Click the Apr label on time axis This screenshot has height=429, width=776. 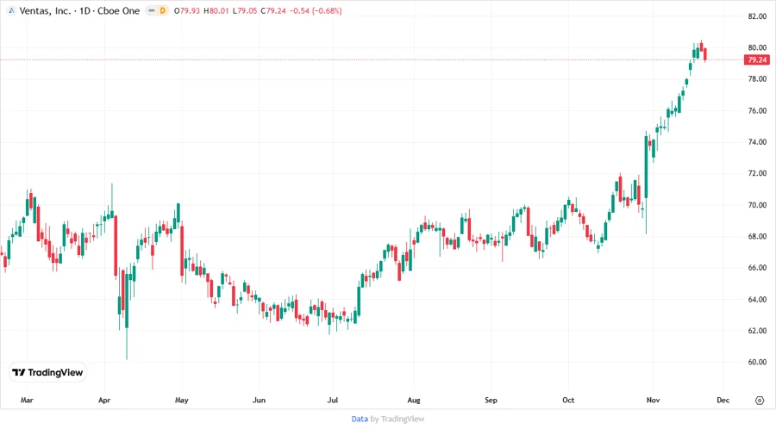(x=104, y=400)
